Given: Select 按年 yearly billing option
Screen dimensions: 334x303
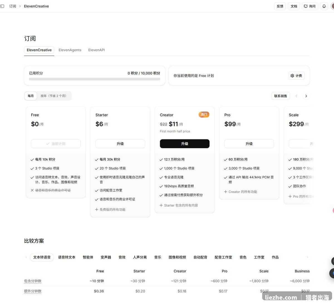Looking at the screenshot, I should pos(53,96).
